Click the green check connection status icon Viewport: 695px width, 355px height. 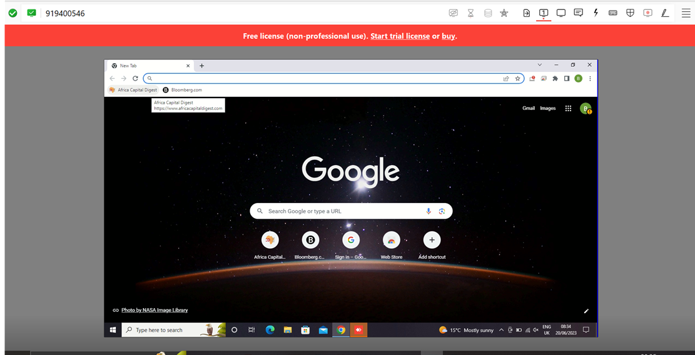pyautogui.click(x=13, y=13)
